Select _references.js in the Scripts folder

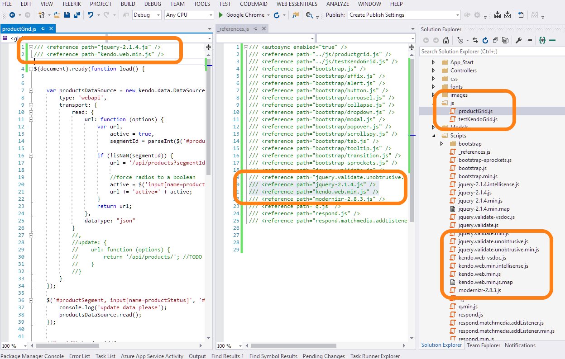pos(474,152)
